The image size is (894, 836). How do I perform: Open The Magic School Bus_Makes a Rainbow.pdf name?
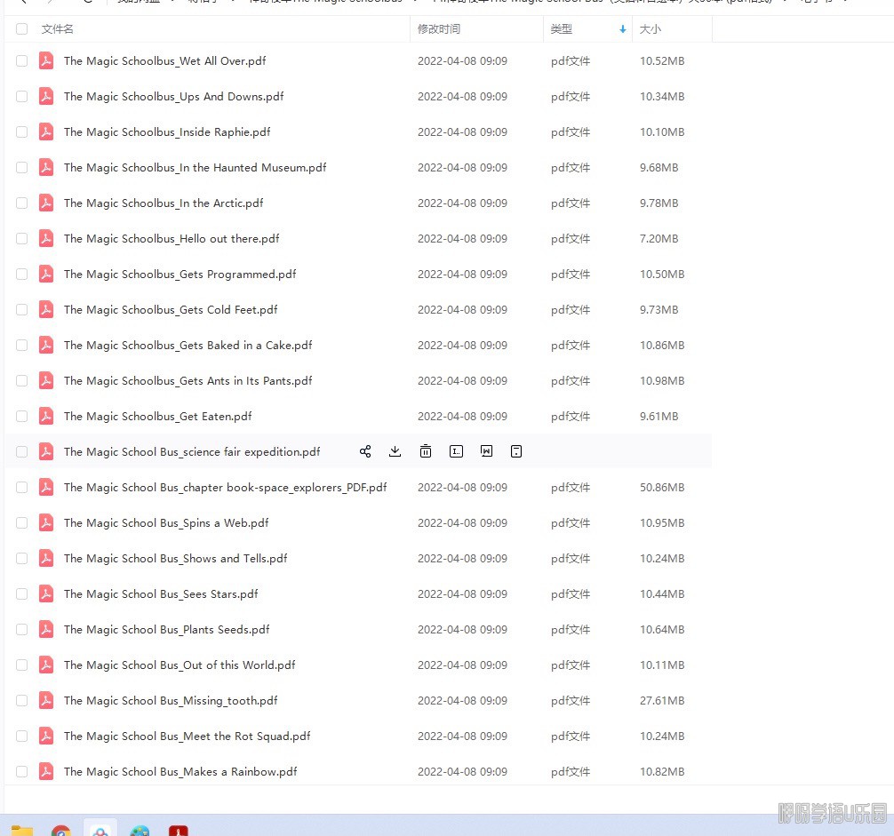tap(180, 772)
